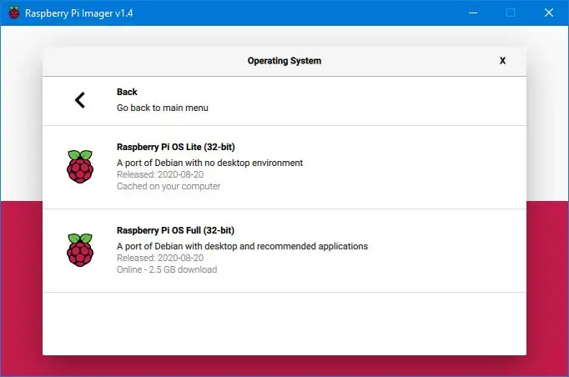This screenshot has width=569, height=377.
Task: Click the Released date under OS Lite
Action: [160, 174]
